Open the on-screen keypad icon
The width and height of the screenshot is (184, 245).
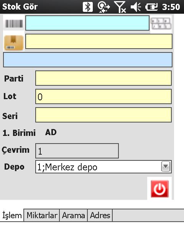(x=161, y=24)
